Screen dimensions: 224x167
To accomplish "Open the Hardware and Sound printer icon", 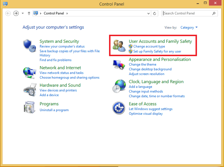I will 30,90.
